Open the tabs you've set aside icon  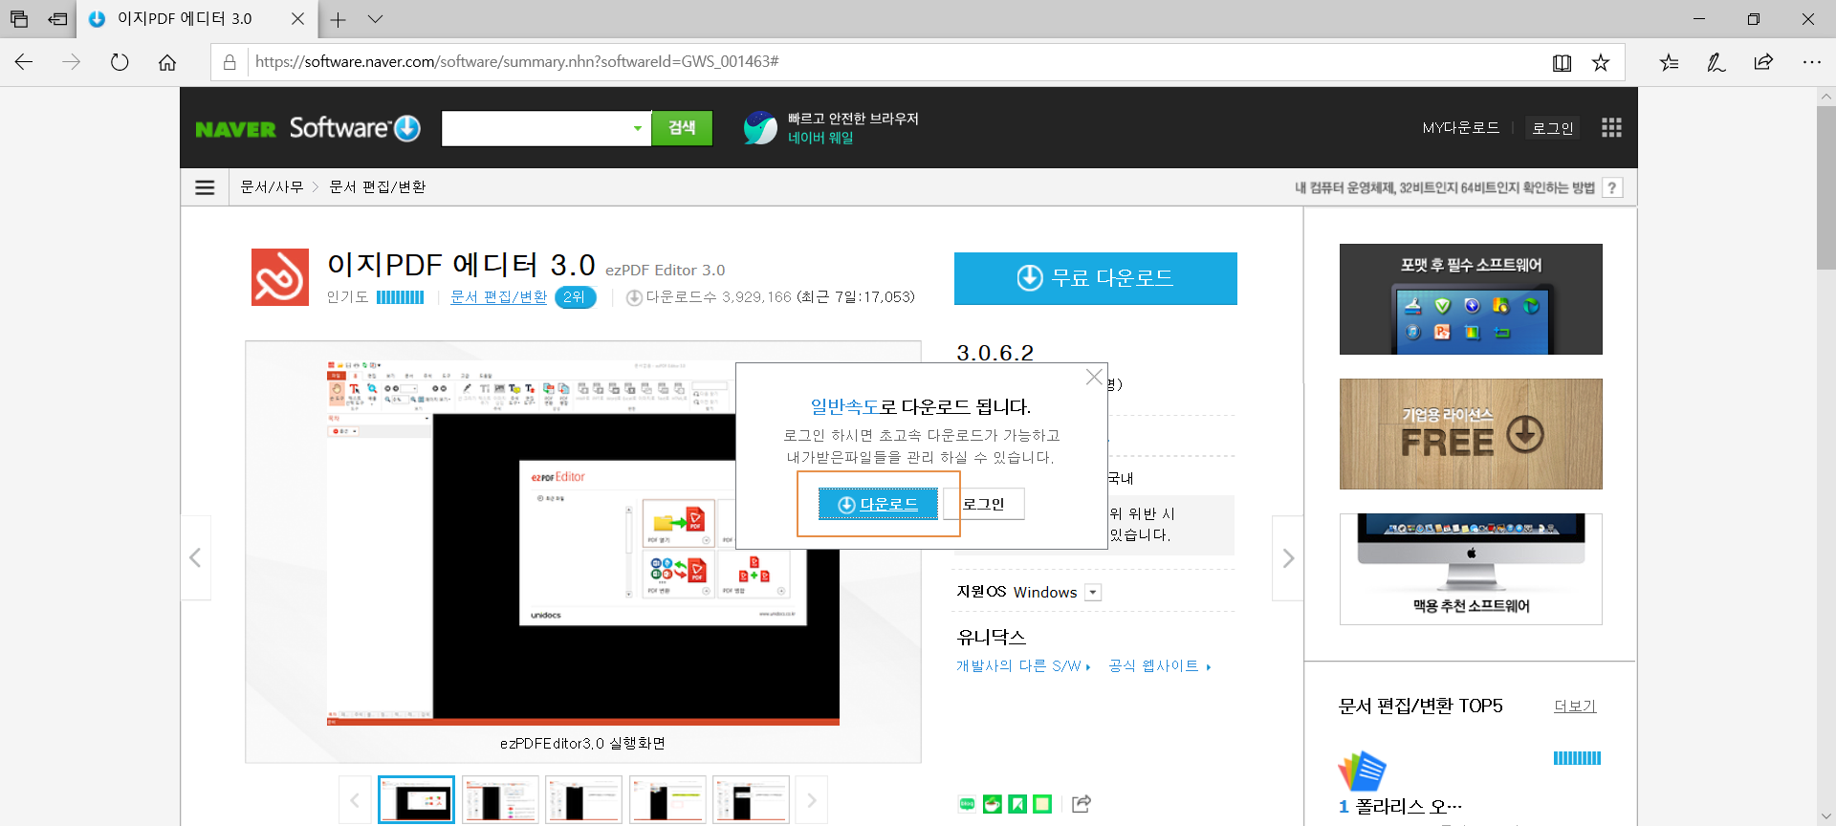coord(19,19)
